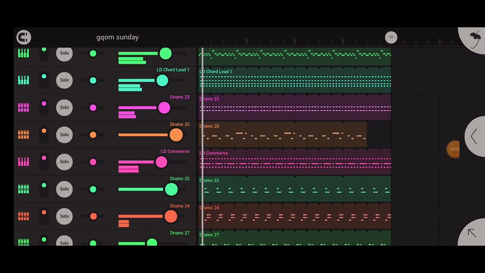Screen dimensions: 485x273
Task: Select the Drums 20 clip in the playlist
Action: pyautogui.click(x=283, y=135)
